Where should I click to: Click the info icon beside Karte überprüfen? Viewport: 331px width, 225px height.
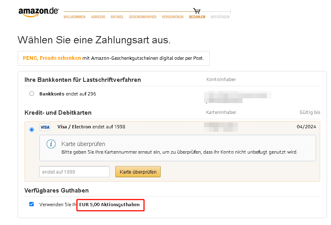(x=51, y=144)
